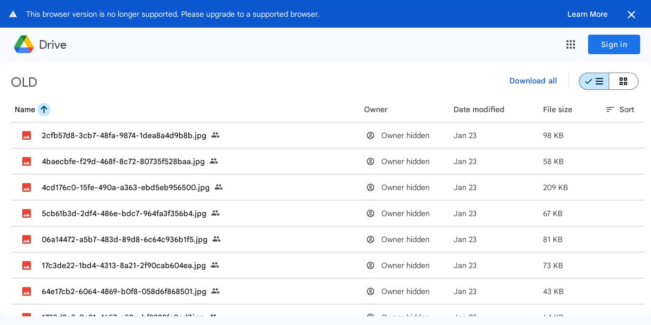Viewport: 651px width, 325px height.
Task: Open the Learn More link
Action: (587, 14)
